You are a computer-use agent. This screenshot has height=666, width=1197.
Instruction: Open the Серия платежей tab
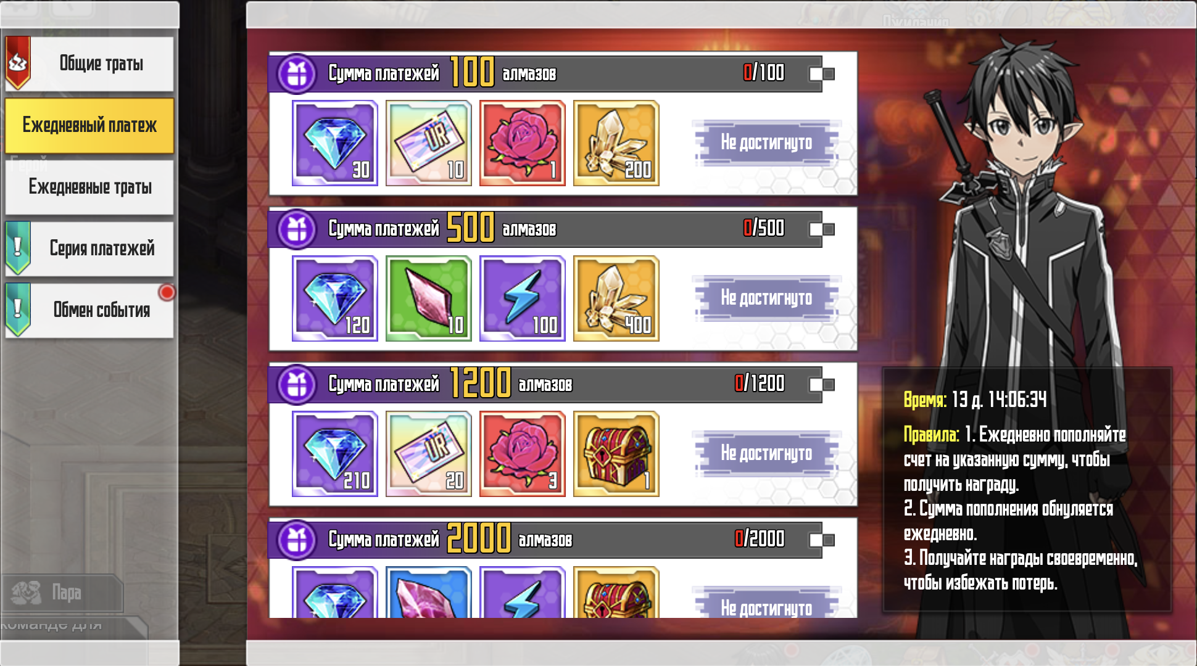click(89, 249)
